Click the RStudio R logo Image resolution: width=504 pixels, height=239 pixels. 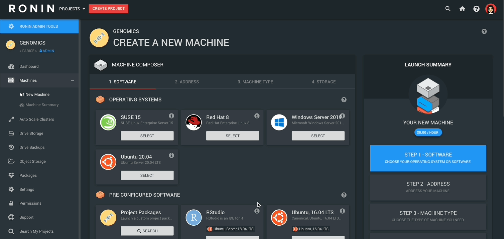(x=194, y=218)
